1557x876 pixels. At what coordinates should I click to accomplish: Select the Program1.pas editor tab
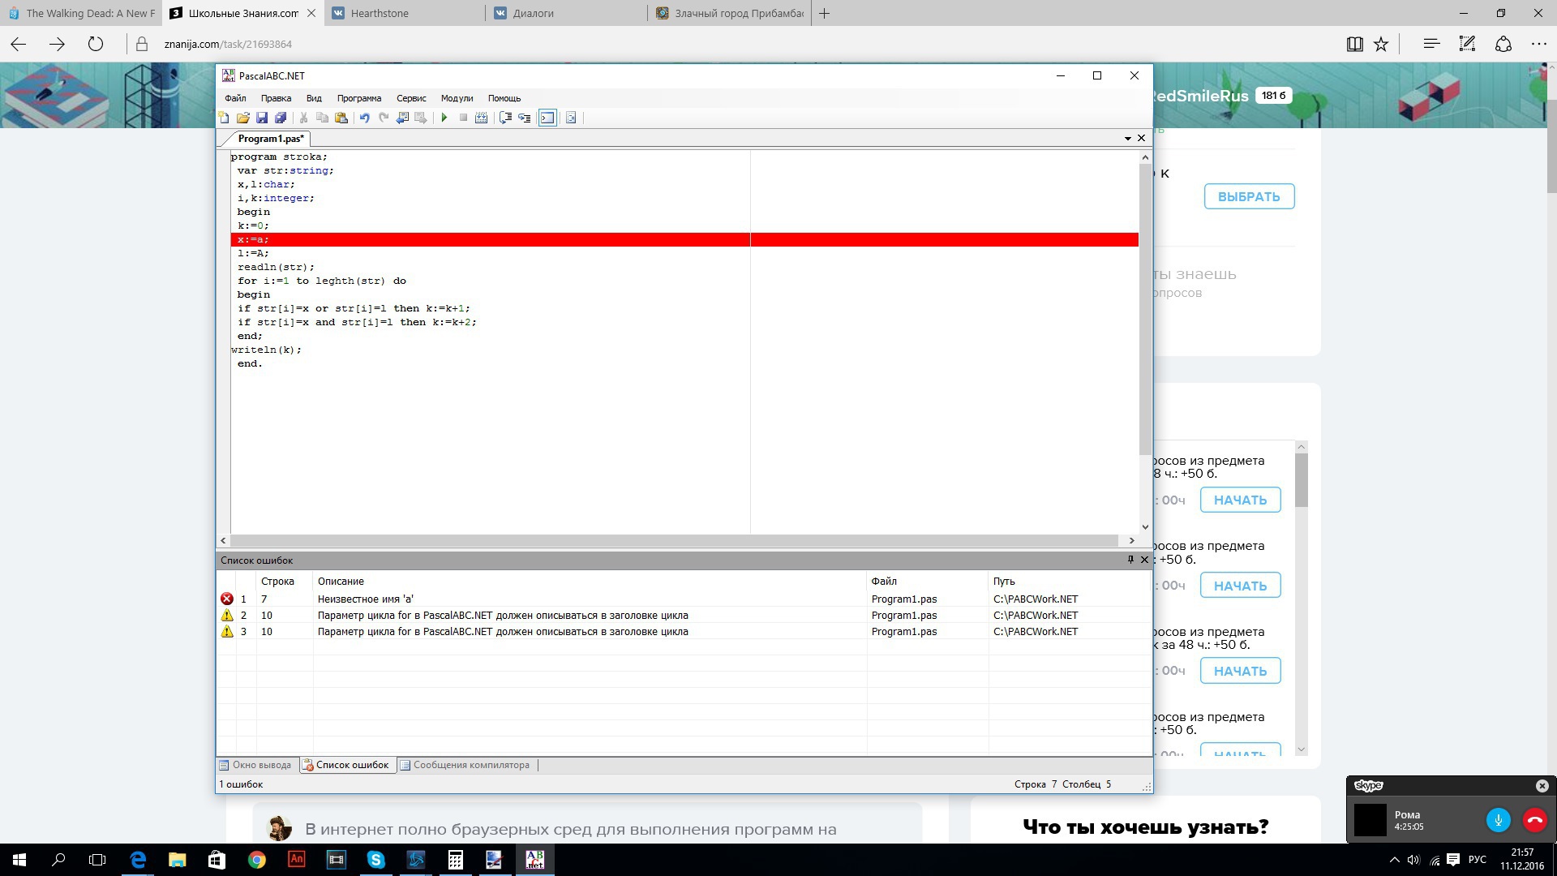point(271,139)
